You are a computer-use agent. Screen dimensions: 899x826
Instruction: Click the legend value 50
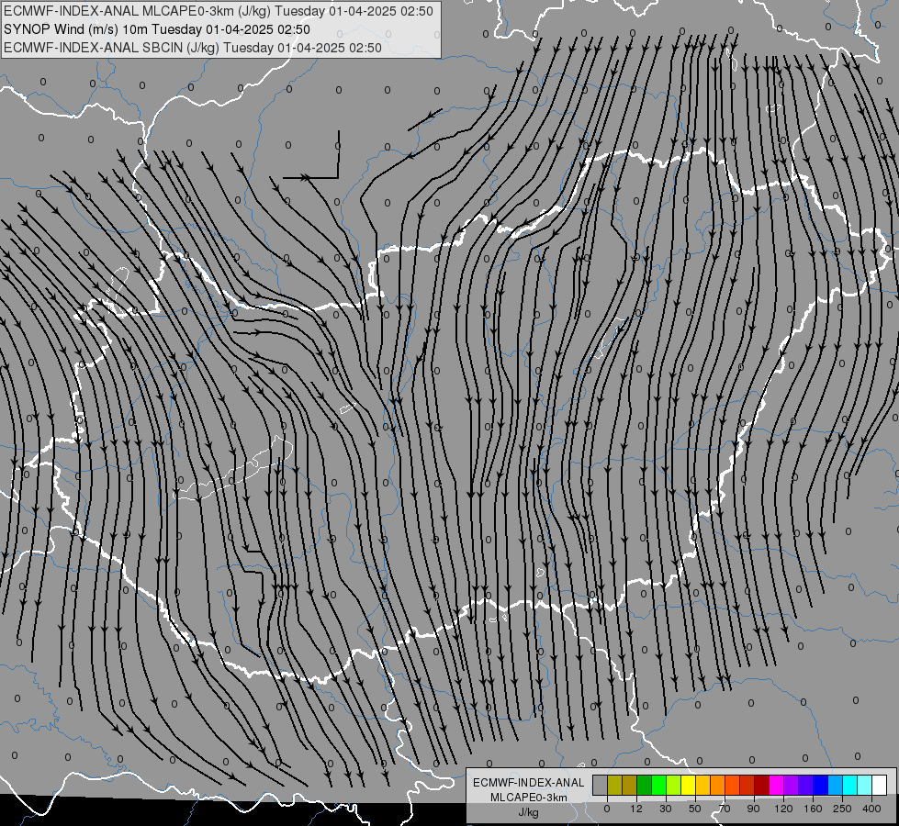(695, 809)
